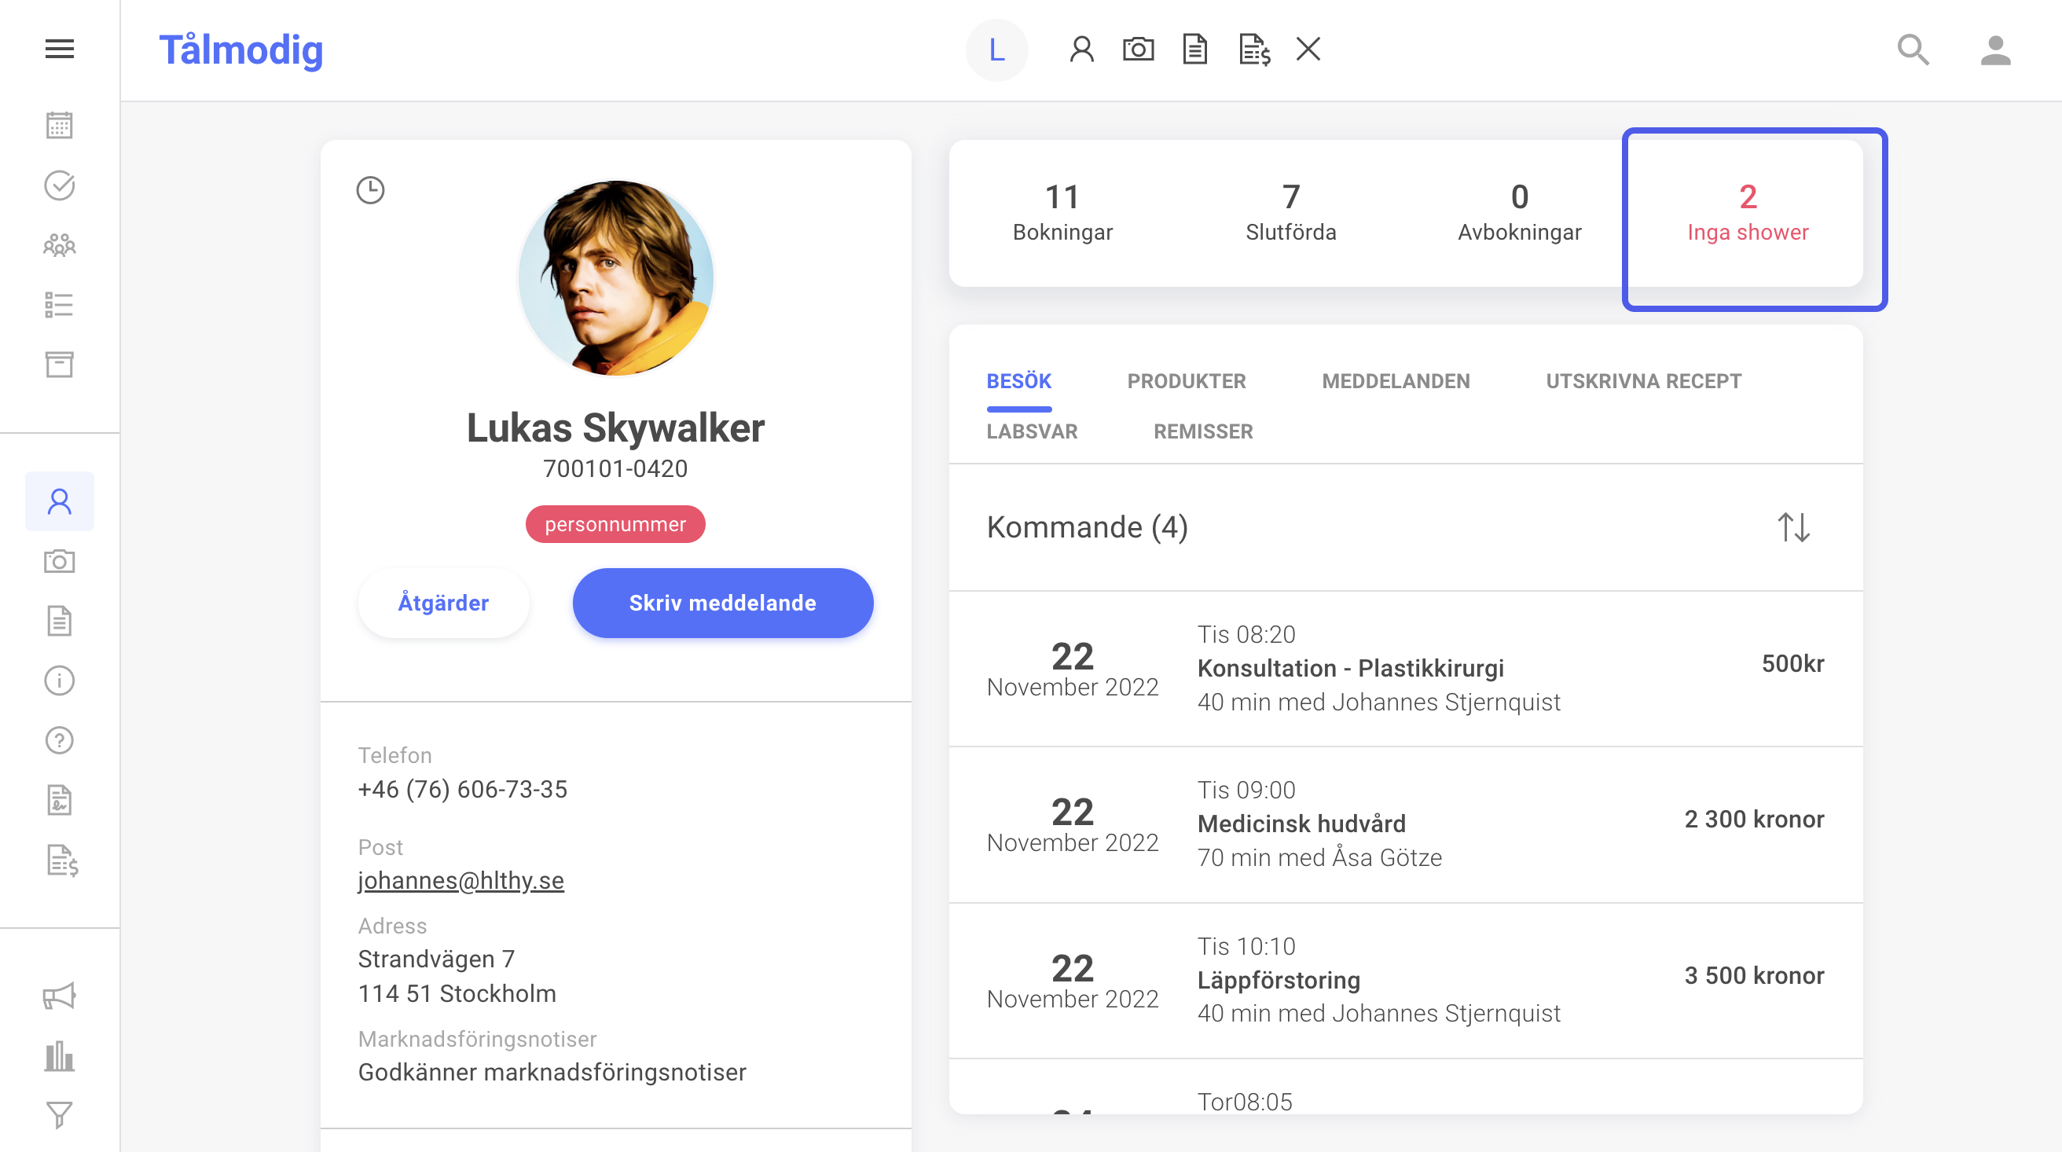
Task: Open the signed document icon in sidebar
Action: [x=59, y=801]
